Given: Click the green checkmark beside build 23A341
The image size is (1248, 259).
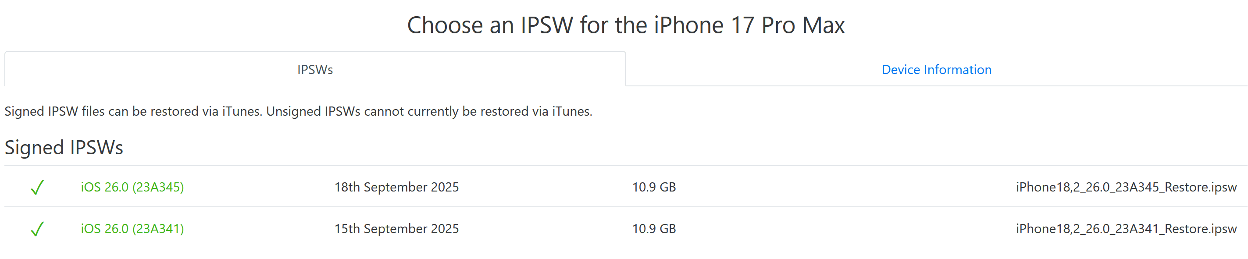Looking at the screenshot, I should click(x=37, y=229).
